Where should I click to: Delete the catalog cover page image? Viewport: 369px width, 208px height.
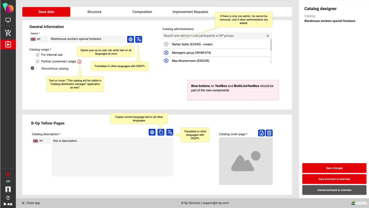pyautogui.click(x=269, y=133)
